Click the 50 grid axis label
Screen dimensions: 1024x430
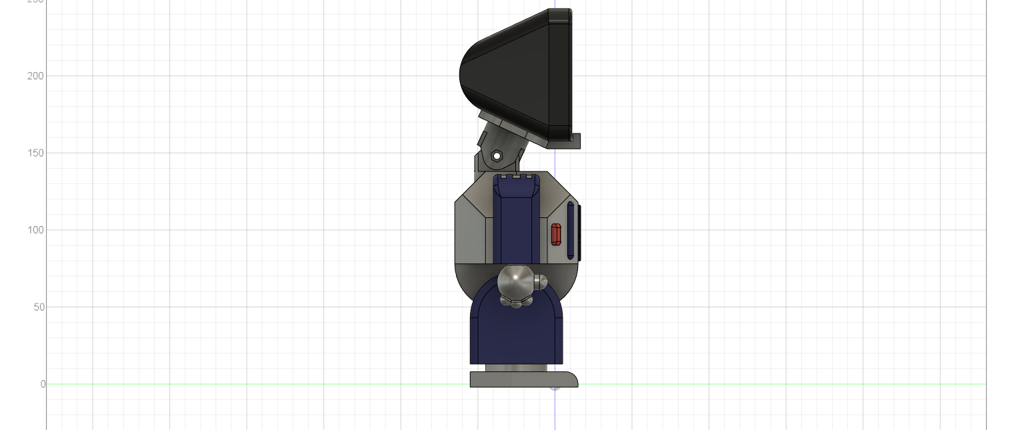[39, 307]
